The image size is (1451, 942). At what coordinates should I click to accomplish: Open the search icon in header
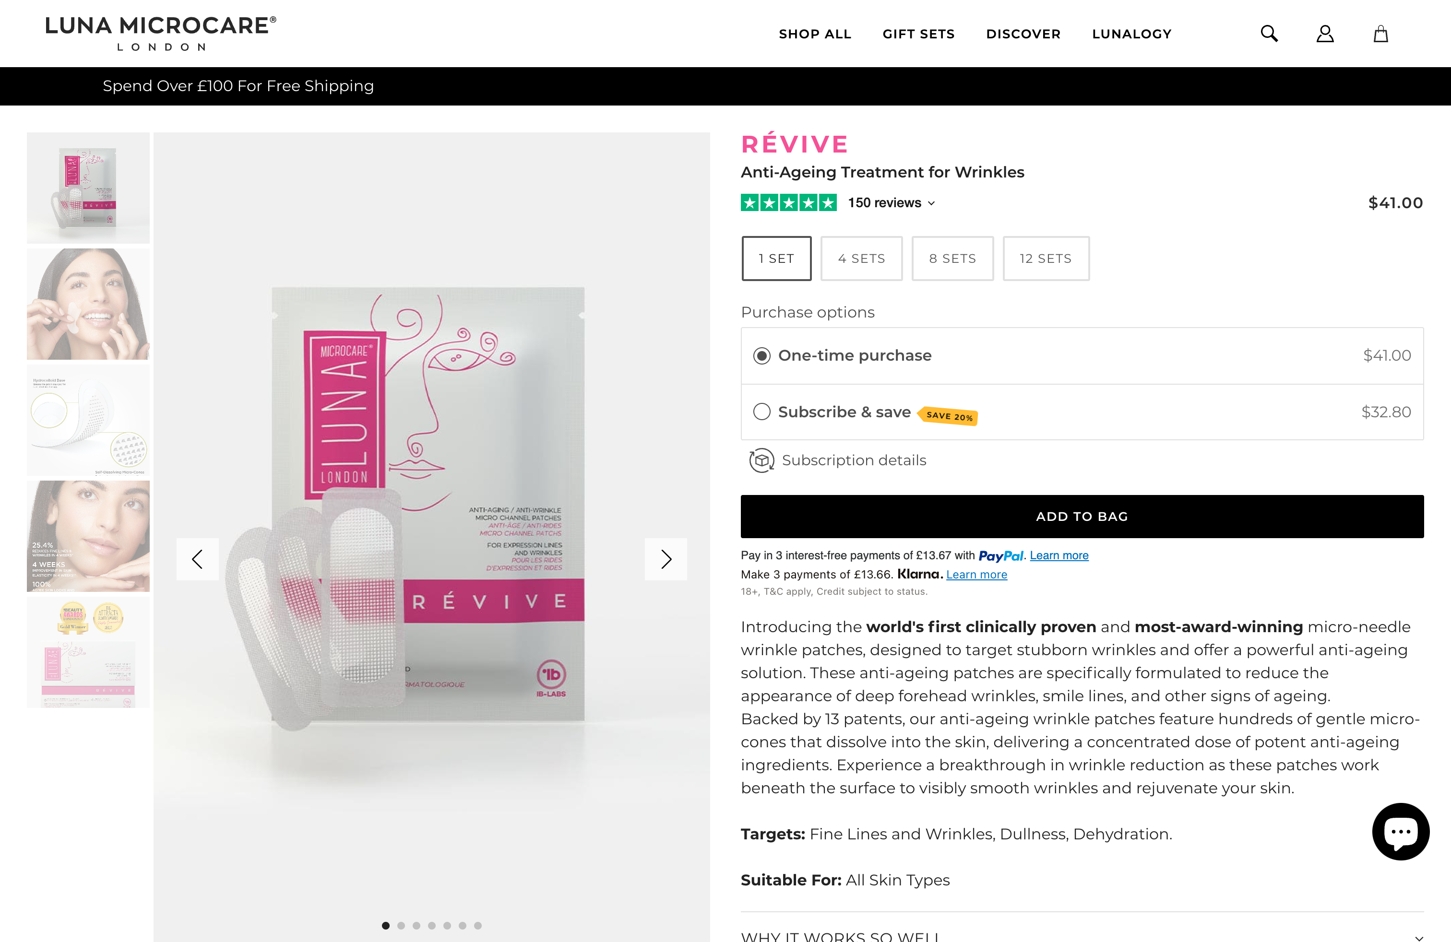tap(1269, 34)
